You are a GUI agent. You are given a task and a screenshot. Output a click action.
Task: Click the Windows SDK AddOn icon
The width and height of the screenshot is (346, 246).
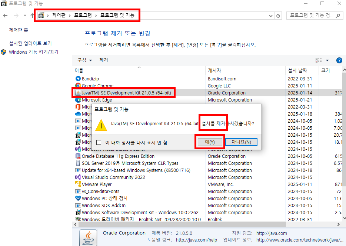[x=78, y=205]
